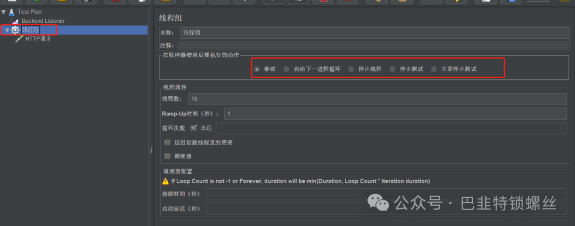Select 启动下一进程循环 radio option
This screenshot has height=226, width=575.
286,69
